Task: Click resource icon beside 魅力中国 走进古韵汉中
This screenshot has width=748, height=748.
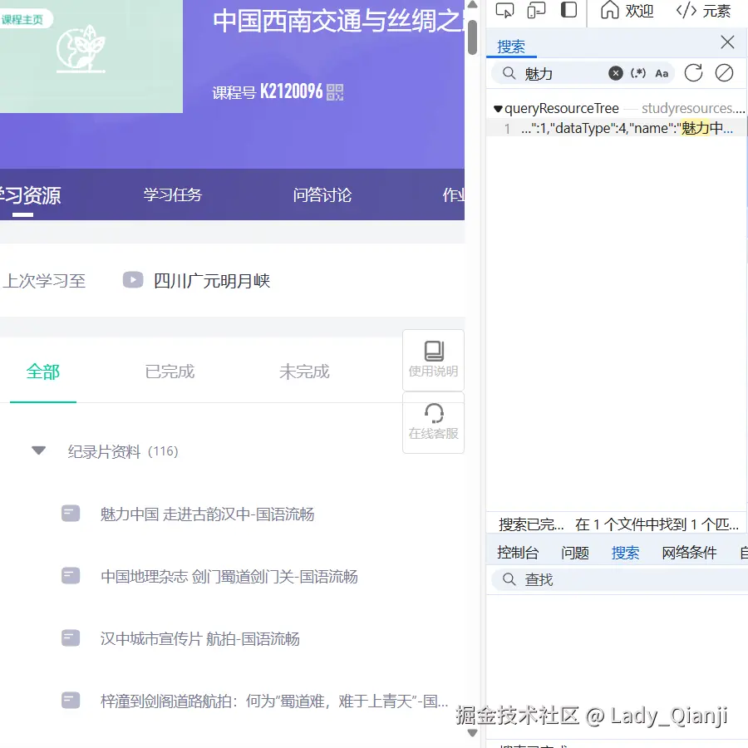Action: (71, 514)
